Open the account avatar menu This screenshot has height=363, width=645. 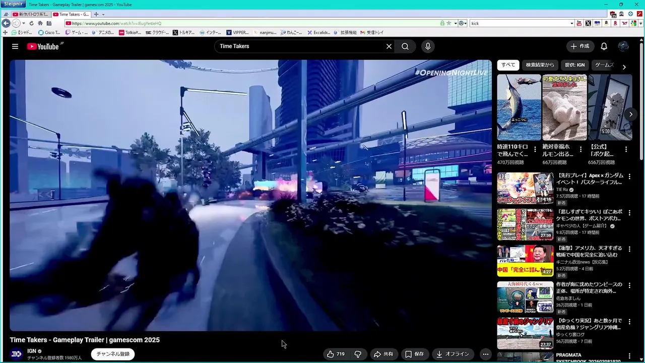click(623, 46)
